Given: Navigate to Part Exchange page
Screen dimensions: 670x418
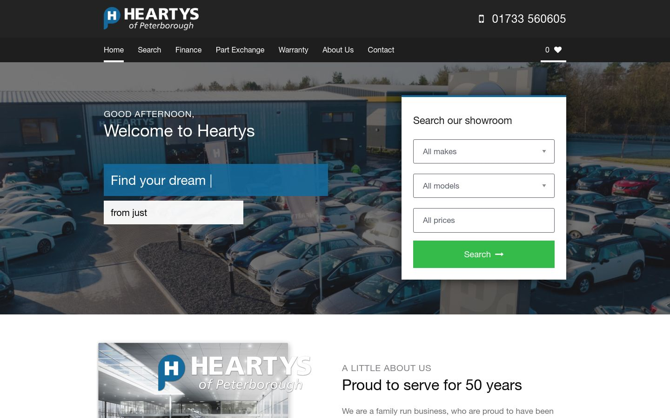Looking at the screenshot, I should tap(240, 50).
